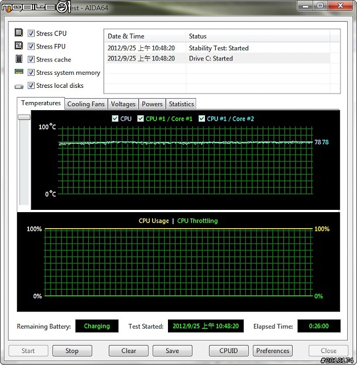
Task: Open the Preferences dialog
Action: (x=273, y=351)
